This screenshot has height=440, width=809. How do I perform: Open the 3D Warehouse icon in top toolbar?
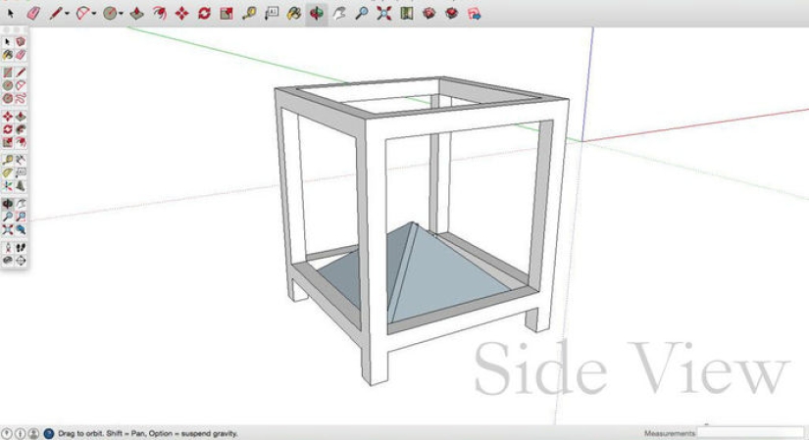(x=429, y=13)
